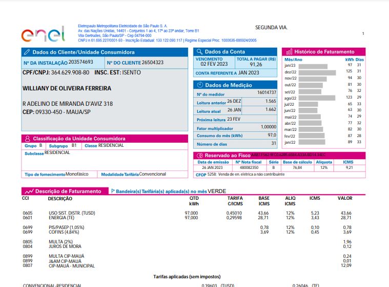The width and height of the screenshot is (389, 287).
Task: Click the customer name WILLIANY DE OLIVEIRA FERREIRA
Action: [67, 88]
